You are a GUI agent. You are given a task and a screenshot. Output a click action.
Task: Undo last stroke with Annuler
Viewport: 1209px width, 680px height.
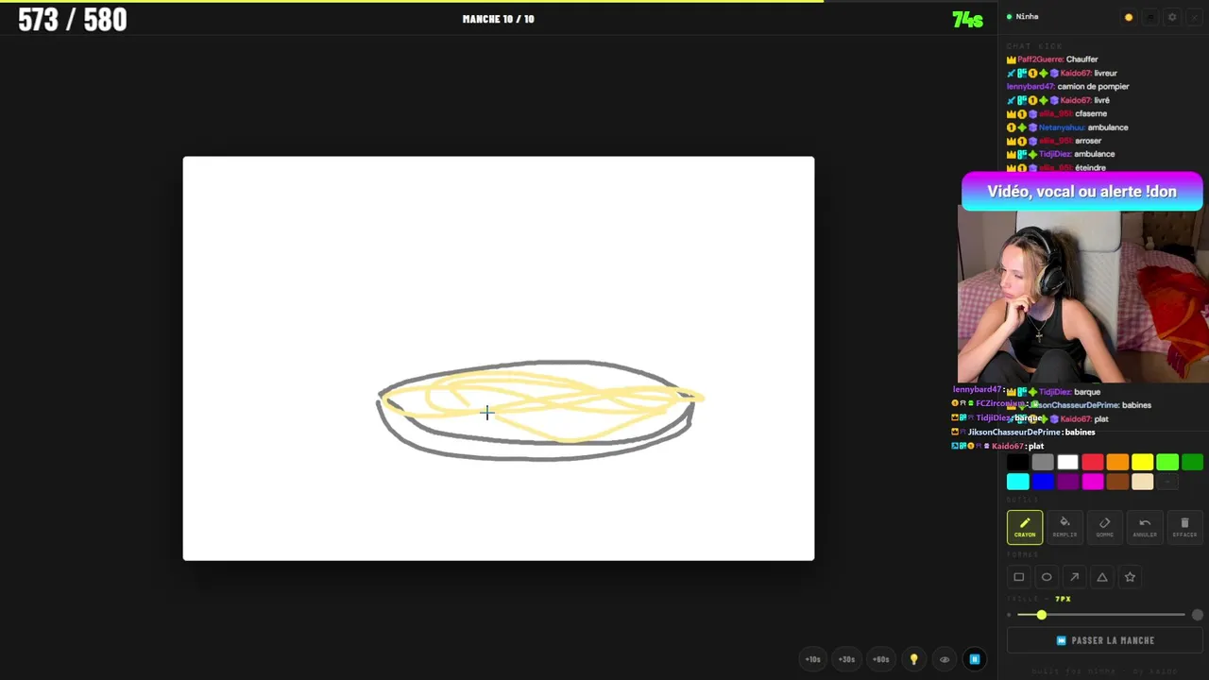tap(1145, 527)
